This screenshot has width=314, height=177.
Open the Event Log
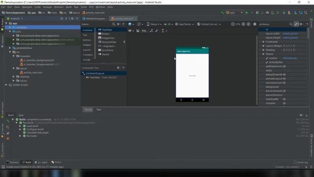point(301,162)
